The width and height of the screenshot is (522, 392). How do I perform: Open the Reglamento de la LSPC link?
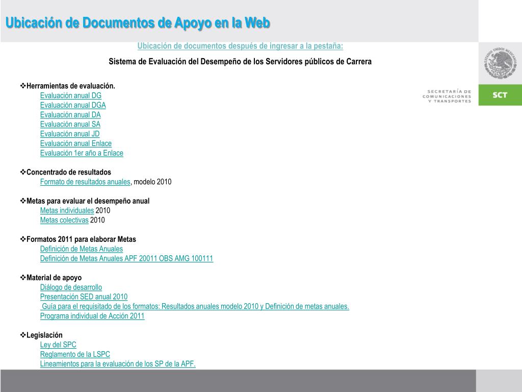[75, 354]
